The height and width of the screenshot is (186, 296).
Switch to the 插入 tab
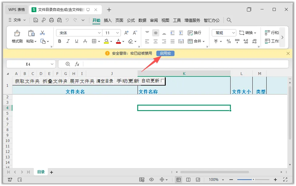[x=108, y=20]
